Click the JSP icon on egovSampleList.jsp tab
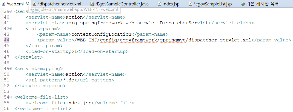 (x=190, y=4)
